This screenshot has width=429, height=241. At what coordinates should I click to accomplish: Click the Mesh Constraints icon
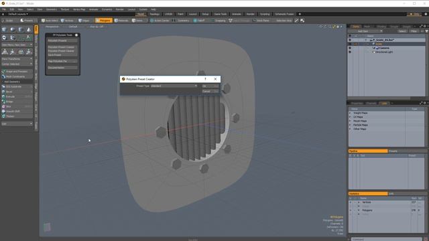(3, 76)
